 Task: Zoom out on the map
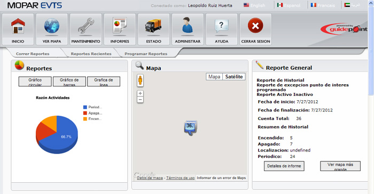click(140, 100)
